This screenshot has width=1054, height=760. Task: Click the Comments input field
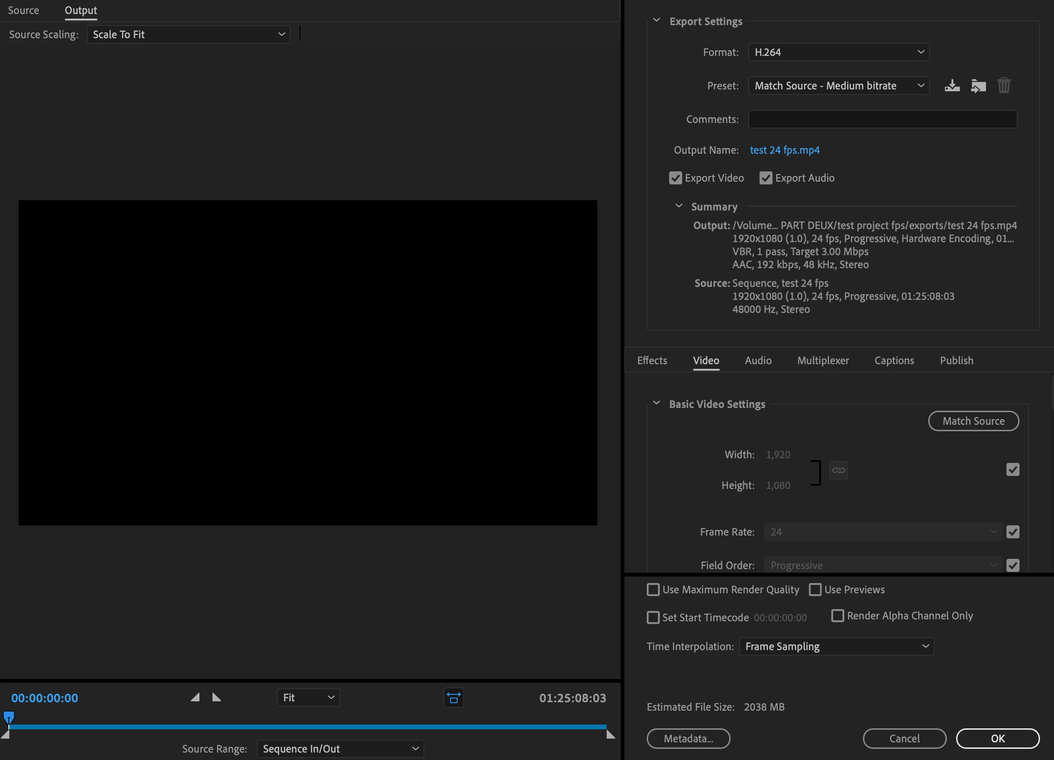tap(882, 119)
